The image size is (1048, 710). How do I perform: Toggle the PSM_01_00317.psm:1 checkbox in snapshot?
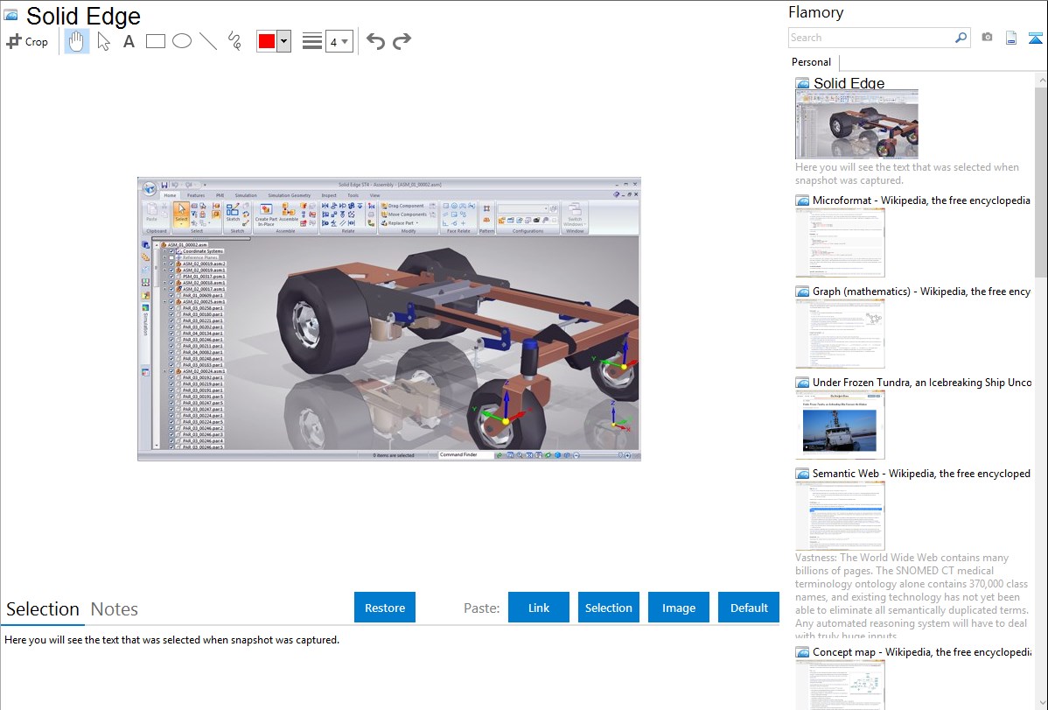pos(171,277)
